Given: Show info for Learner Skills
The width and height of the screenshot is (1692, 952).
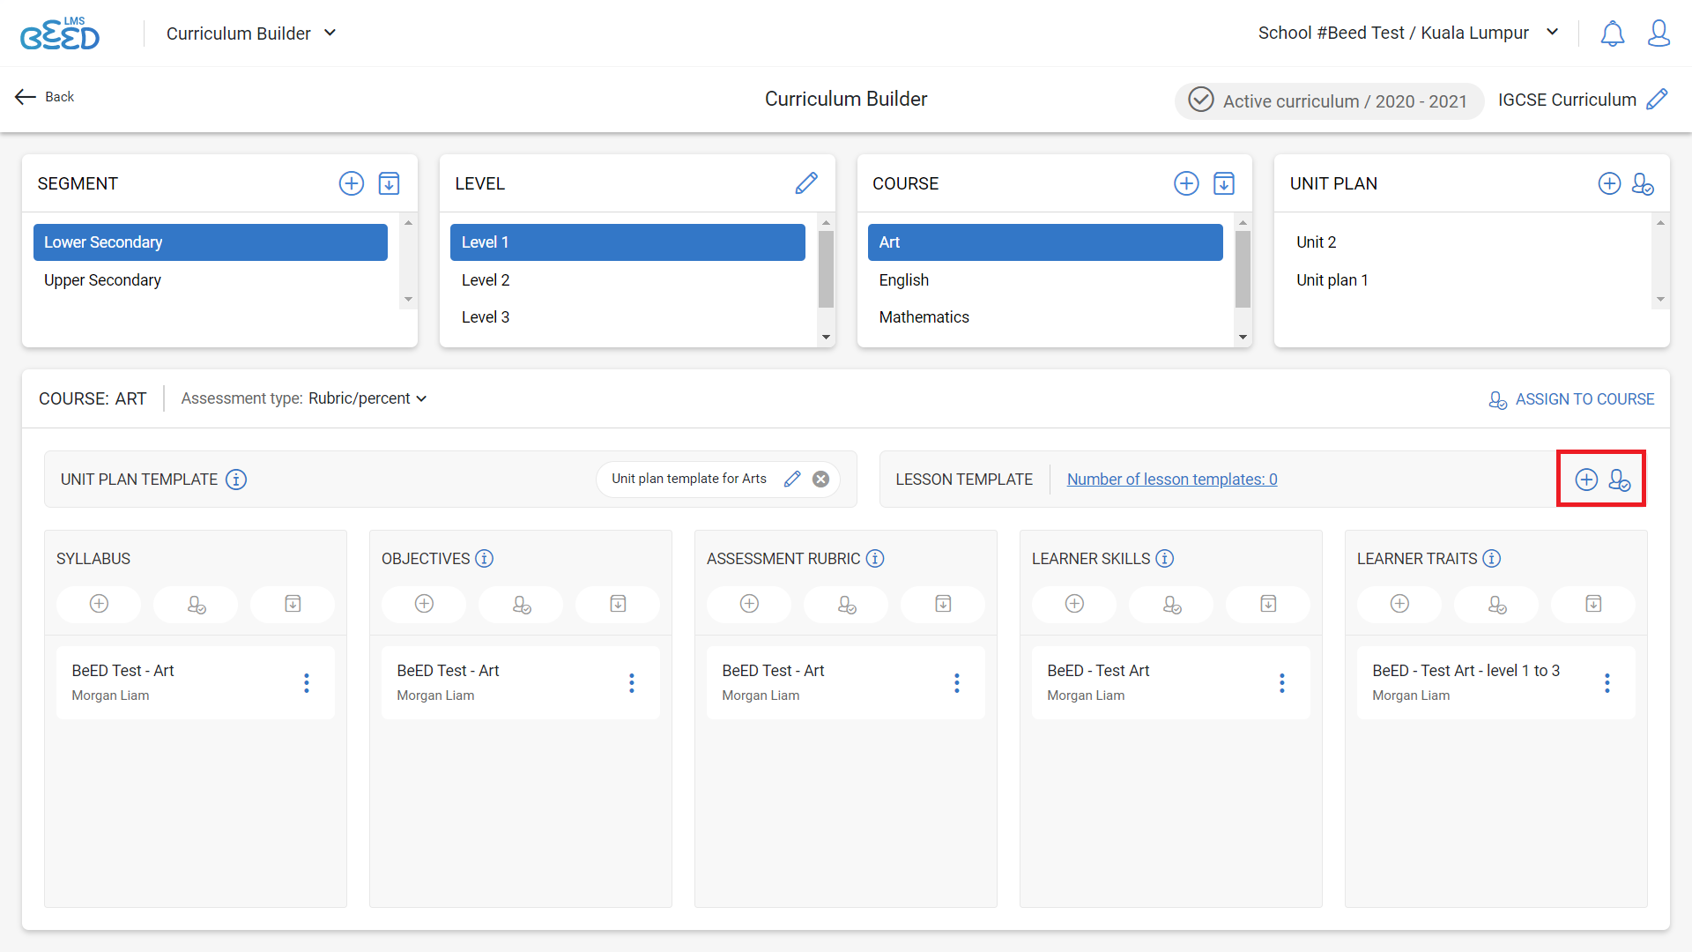Looking at the screenshot, I should pos(1164,558).
